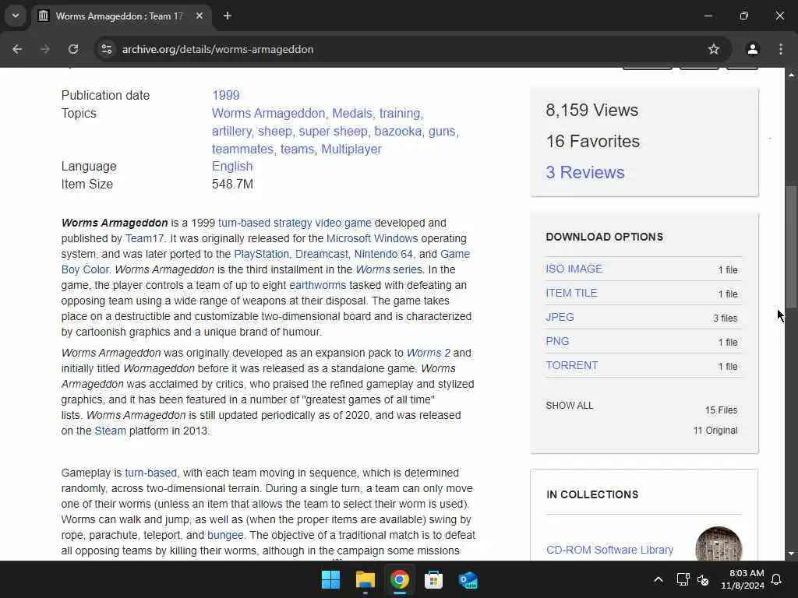
Task: Open the teams topic link
Action: (x=297, y=149)
